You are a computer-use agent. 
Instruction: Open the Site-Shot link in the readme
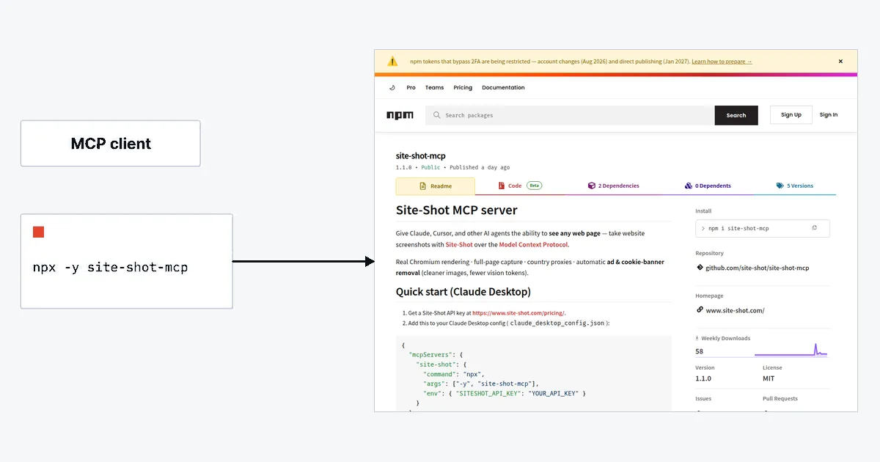(x=459, y=245)
